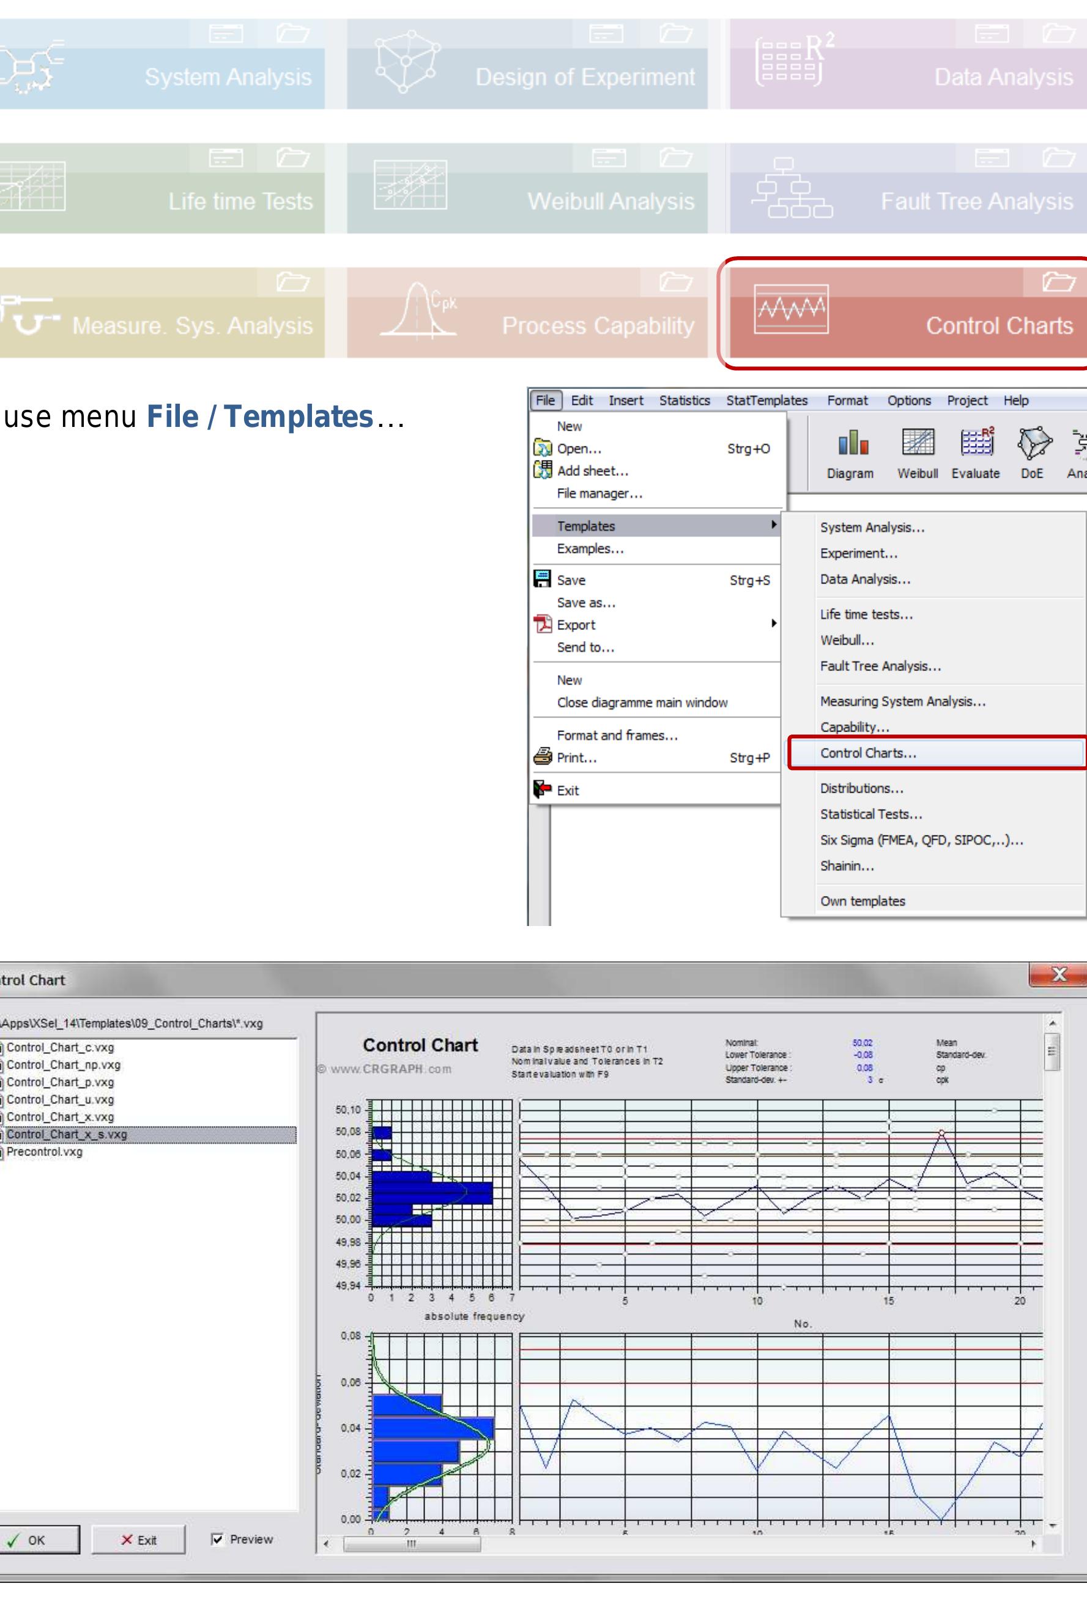Close the Control Chart dialog
This screenshot has height=1608, width=1087.
pyautogui.click(x=1058, y=974)
